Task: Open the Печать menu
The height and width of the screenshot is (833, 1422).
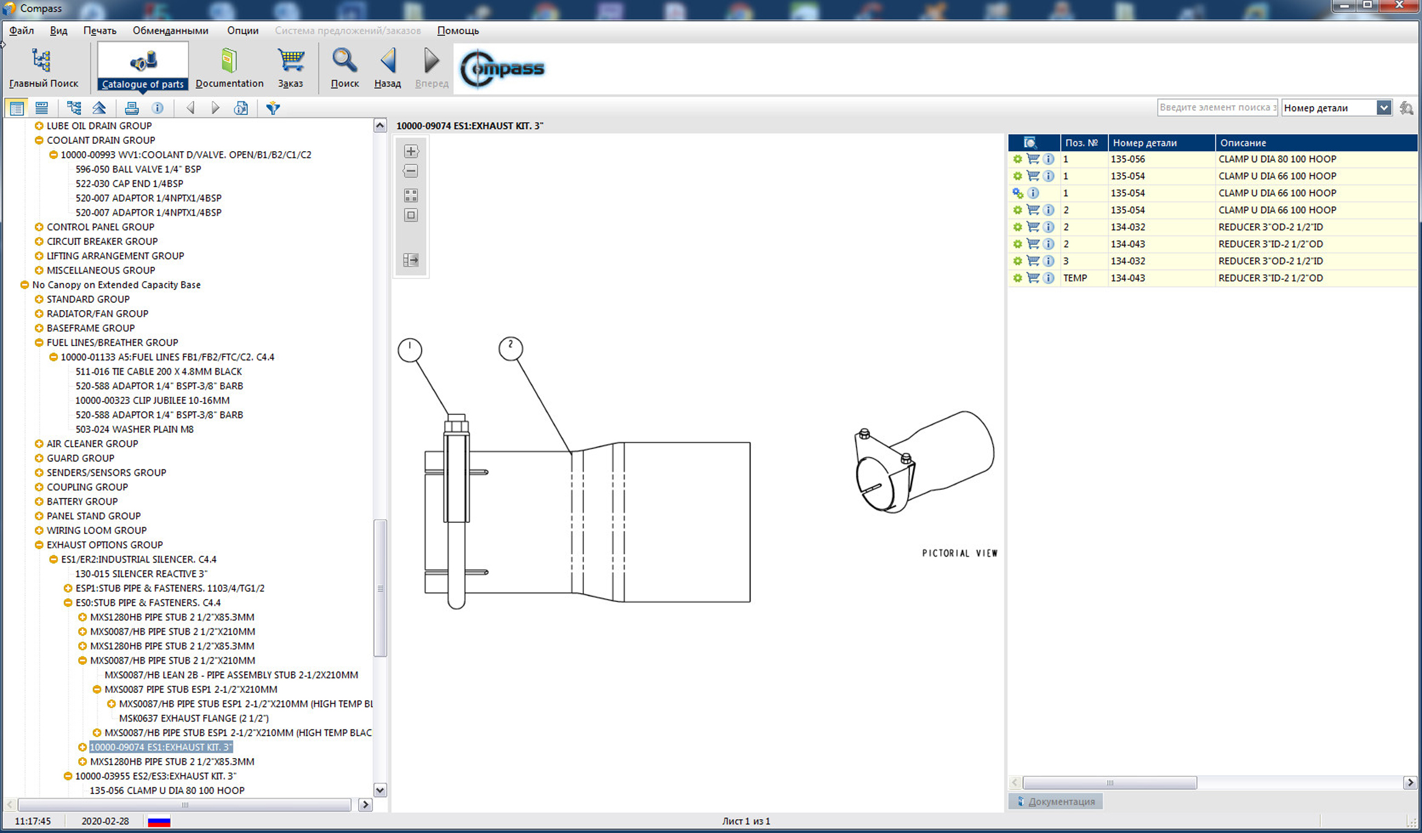Action: tap(99, 30)
